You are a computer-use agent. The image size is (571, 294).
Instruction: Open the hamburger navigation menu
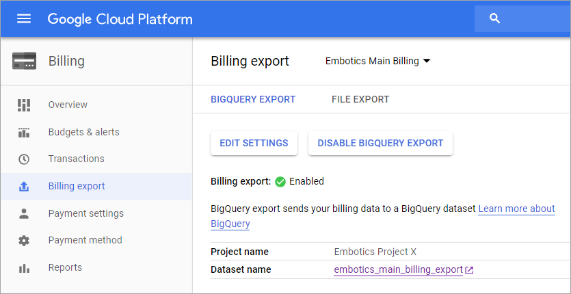coord(24,19)
